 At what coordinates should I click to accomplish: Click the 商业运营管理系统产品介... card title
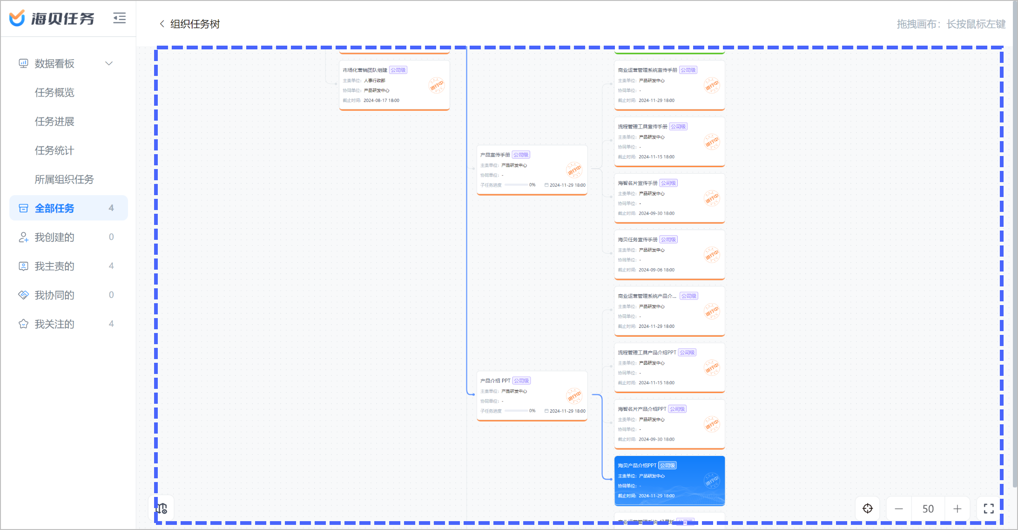(x=647, y=296)
